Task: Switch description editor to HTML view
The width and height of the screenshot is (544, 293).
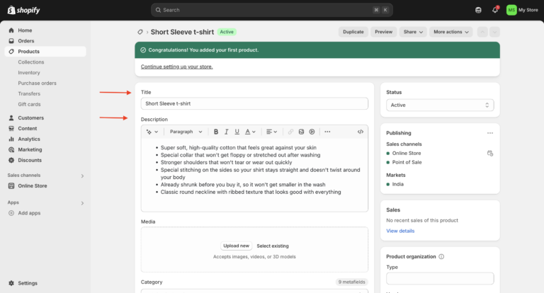Action: click(361, 132)
